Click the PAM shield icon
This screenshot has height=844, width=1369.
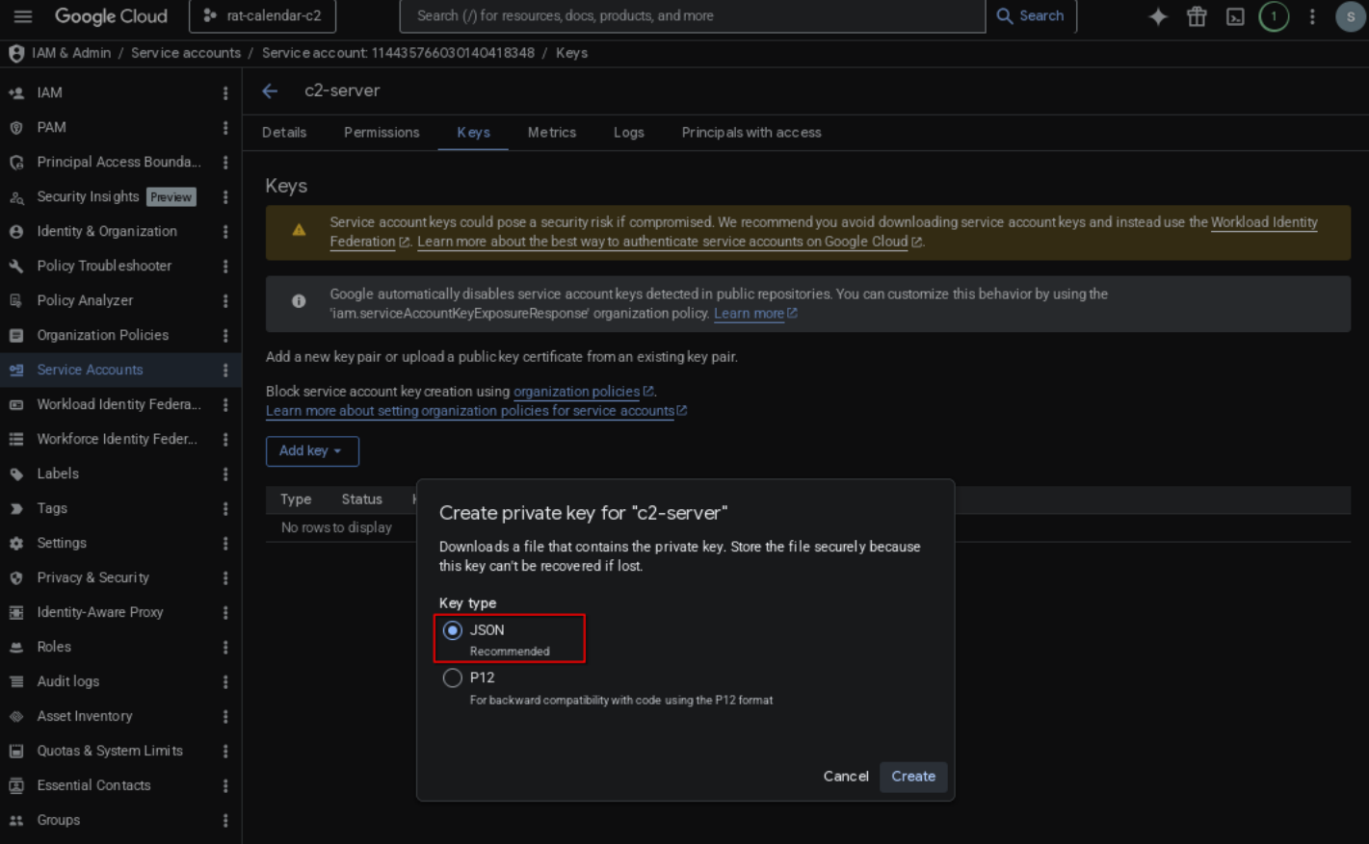click(16, 128)
